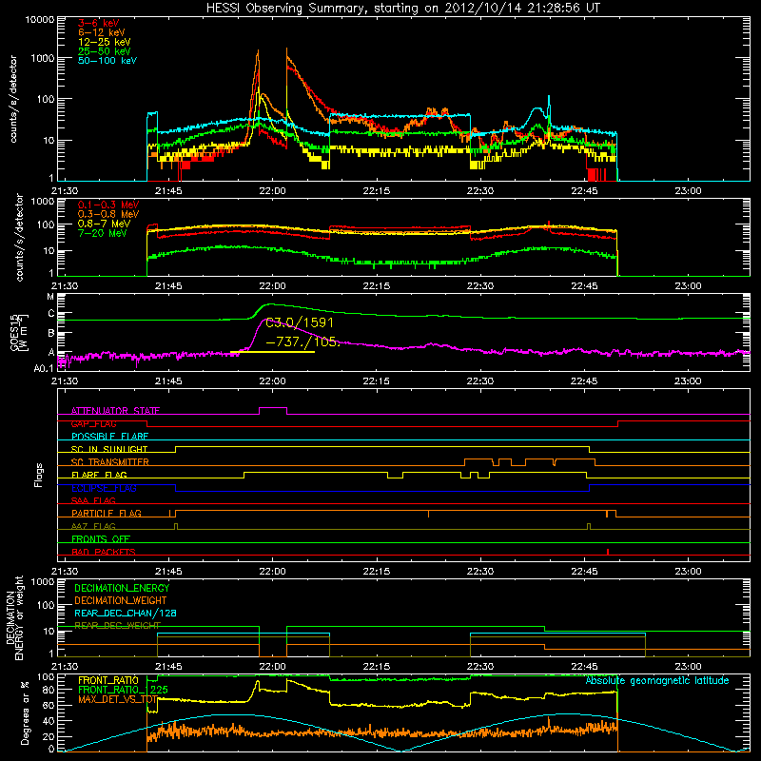Click the AA7_FLAG label
This screenshot has height=761, width=761.
93,527
